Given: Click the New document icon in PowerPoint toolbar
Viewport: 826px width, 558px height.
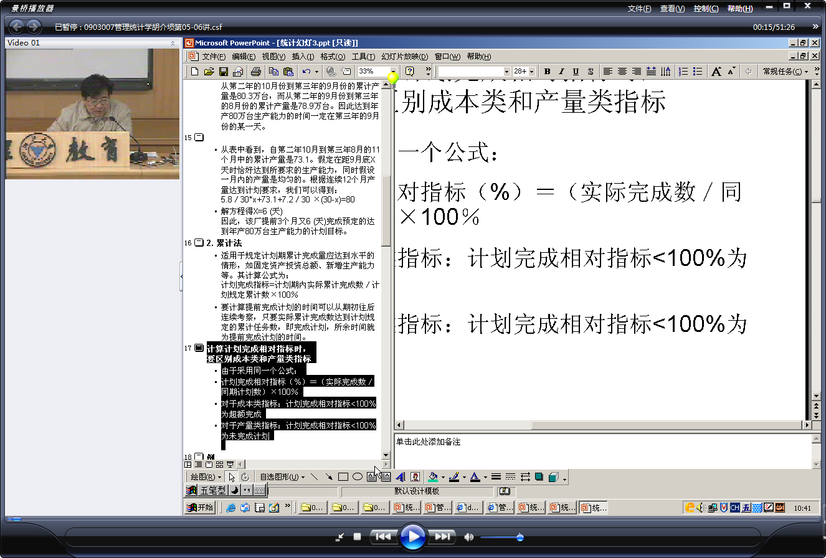Looking at the screenshot, I should [195, 72].
